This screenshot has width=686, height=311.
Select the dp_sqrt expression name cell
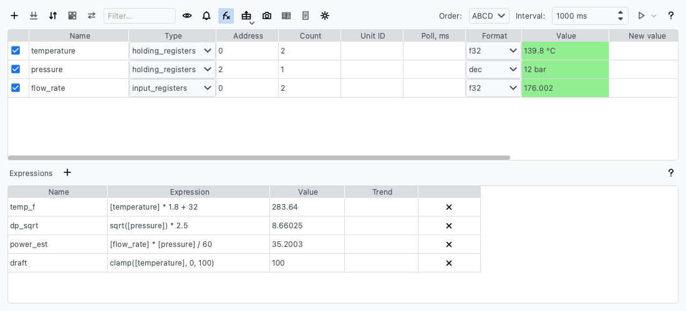tap(58, 226)
